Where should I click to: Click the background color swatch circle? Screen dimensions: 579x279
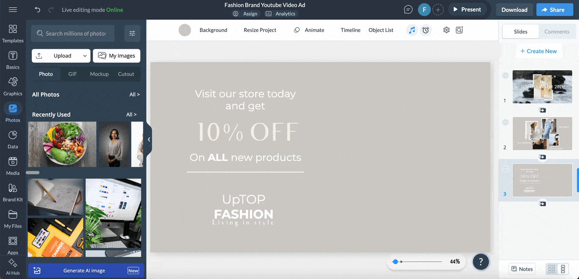[185, 30]
